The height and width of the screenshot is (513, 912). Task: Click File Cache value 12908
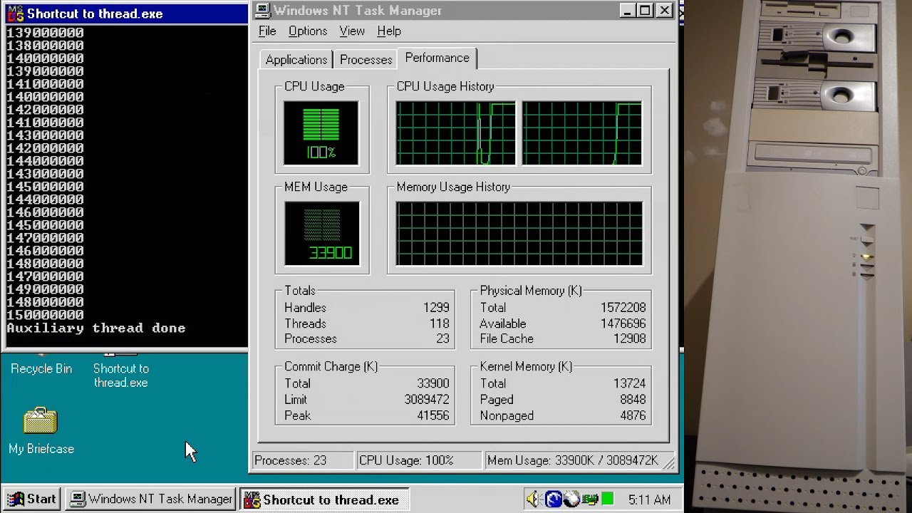[630, 339]
